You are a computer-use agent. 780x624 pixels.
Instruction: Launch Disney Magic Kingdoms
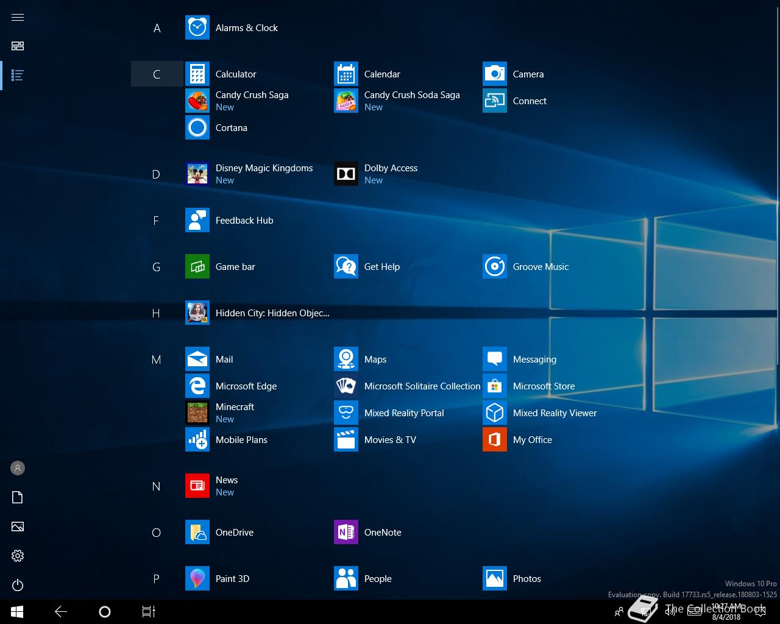[x=197, y=174]
